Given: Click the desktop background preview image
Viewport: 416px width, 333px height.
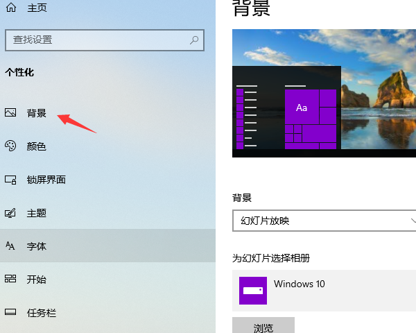Looking at the screenshot, I should click(324, 93).
